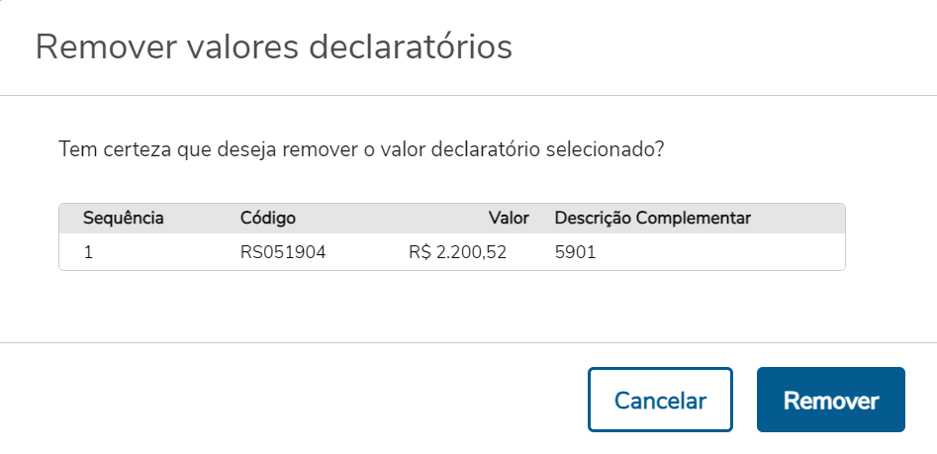Confirm removal with the Remover button
Screen dimensions: 937x454
coord(830,401)
